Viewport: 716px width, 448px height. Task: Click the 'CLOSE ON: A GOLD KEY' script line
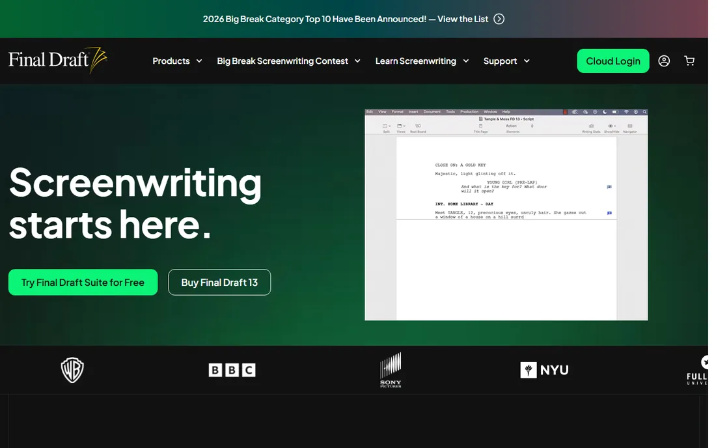(x=460, y=165)
